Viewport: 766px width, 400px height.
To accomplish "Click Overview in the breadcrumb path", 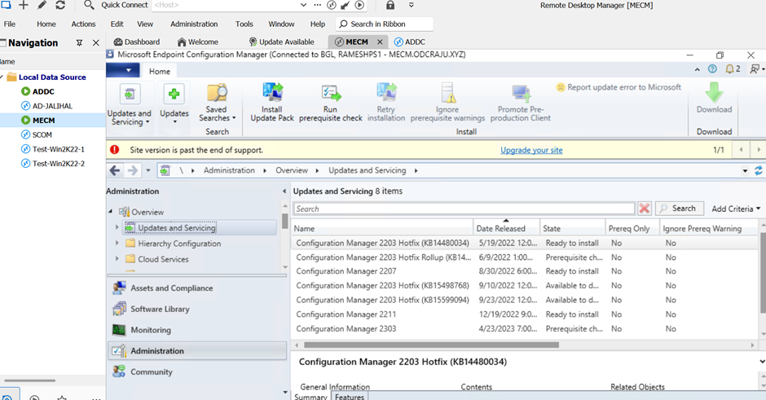I will coord(292,170).
